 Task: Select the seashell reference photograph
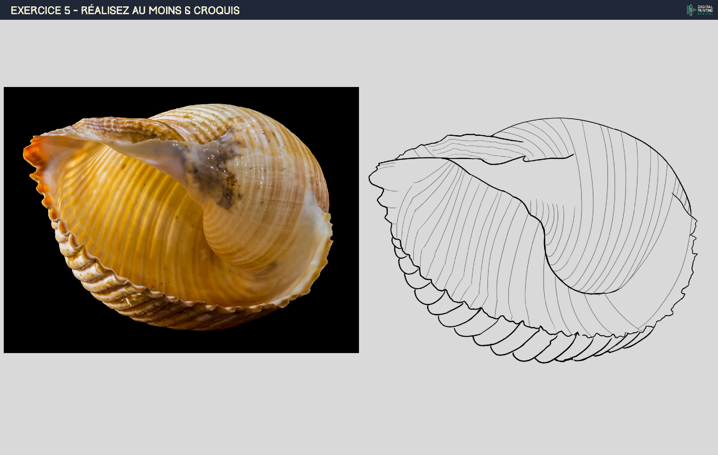coord(181,220)
